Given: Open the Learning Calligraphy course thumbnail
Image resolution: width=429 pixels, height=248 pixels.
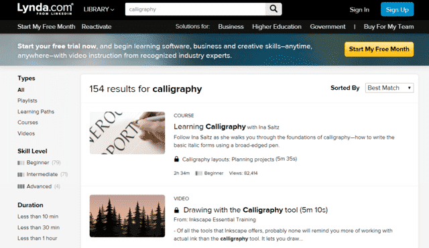Looking at the screenshot, I should [127, 133].
